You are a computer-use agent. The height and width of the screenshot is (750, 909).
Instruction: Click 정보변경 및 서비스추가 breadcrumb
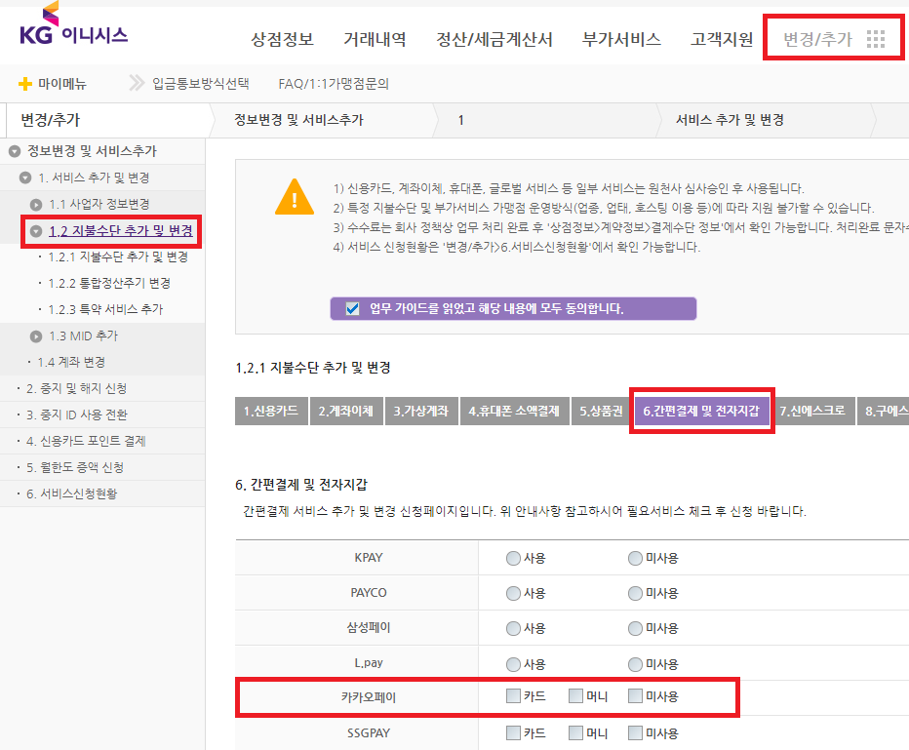(x=298, y=120)
